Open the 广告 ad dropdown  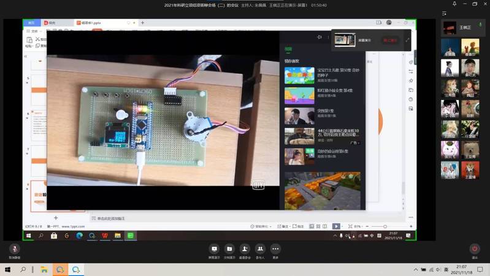point(355,143)
